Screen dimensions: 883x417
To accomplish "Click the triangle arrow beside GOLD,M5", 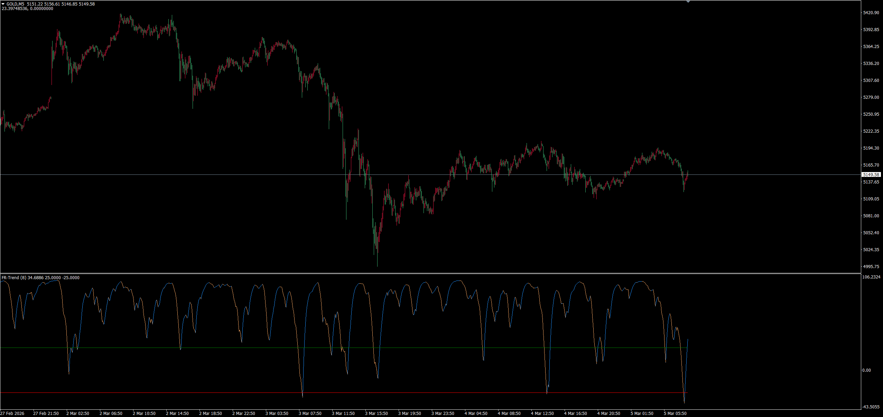I will pos(3,4).
